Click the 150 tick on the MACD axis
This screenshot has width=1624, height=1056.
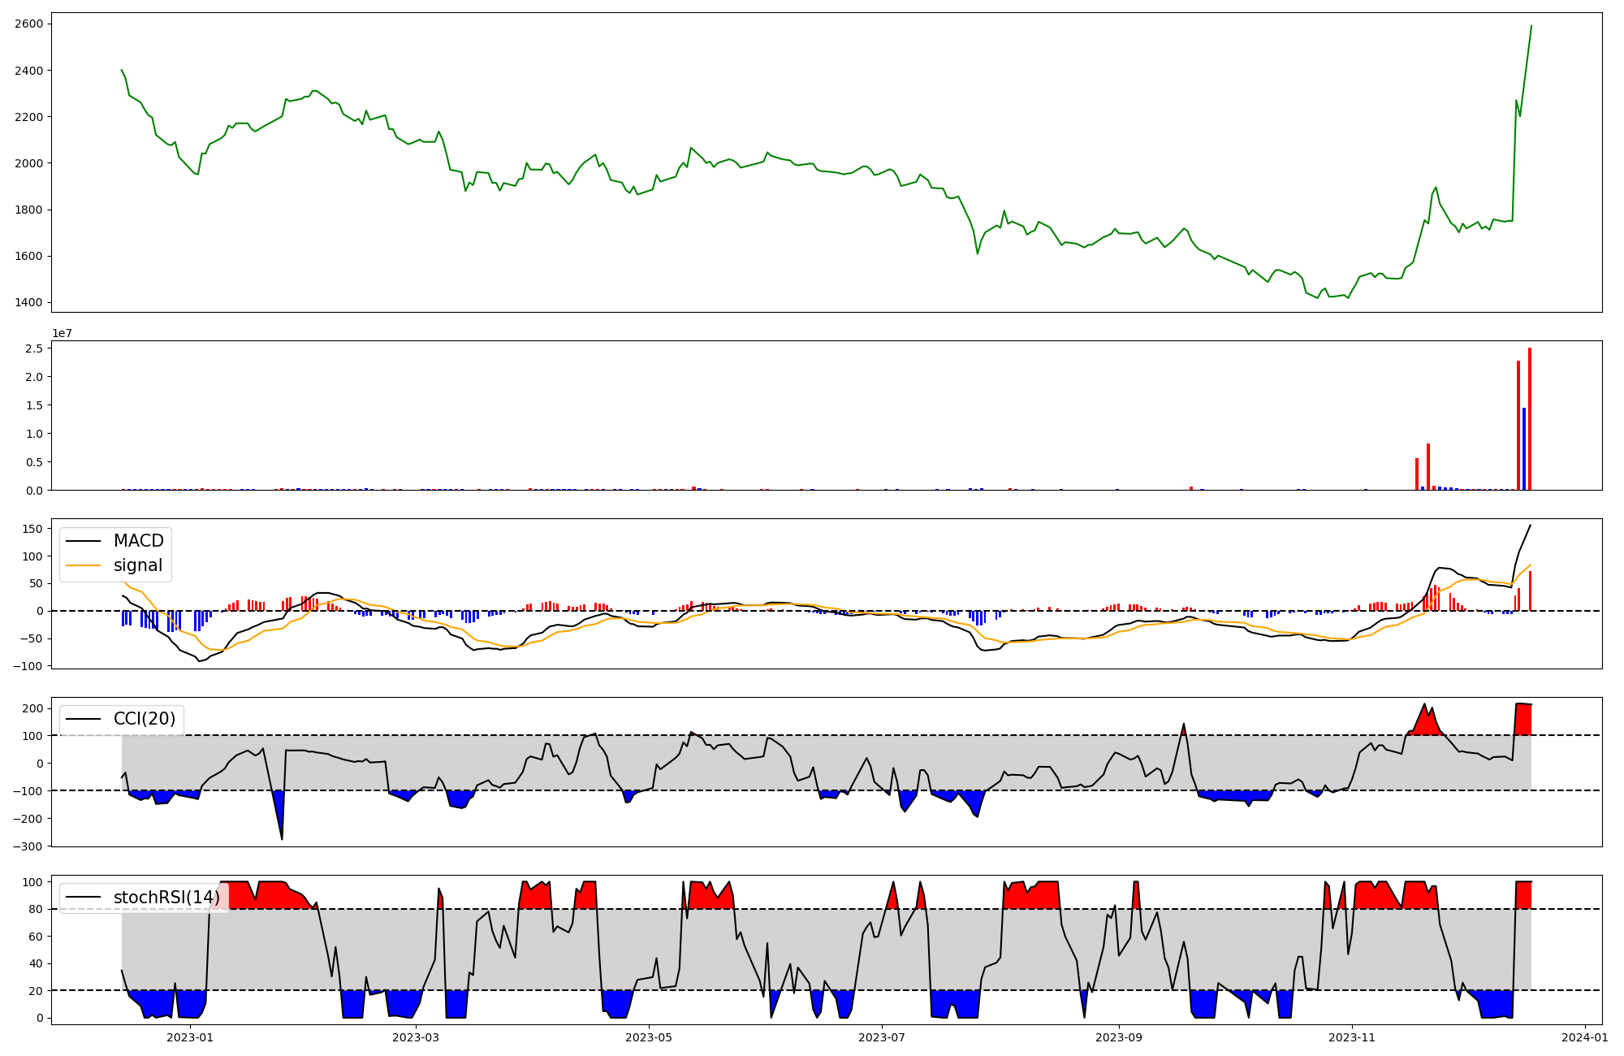(33, 529)
